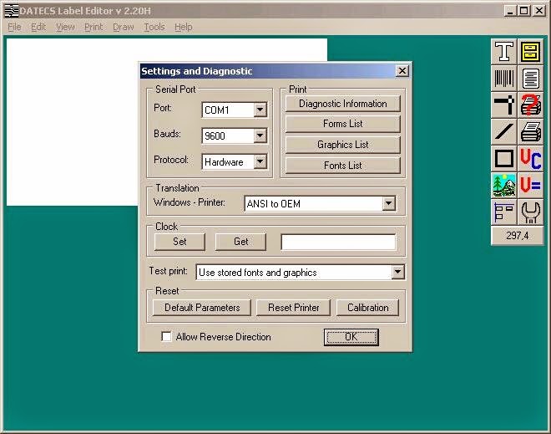Select the Text tool icon
Image resolution: width=551 pixels, height=434 pixels.
click(x=504, y=51)
